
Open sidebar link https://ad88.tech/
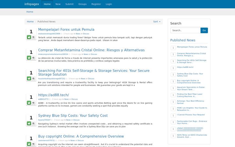tap(185, 67)
